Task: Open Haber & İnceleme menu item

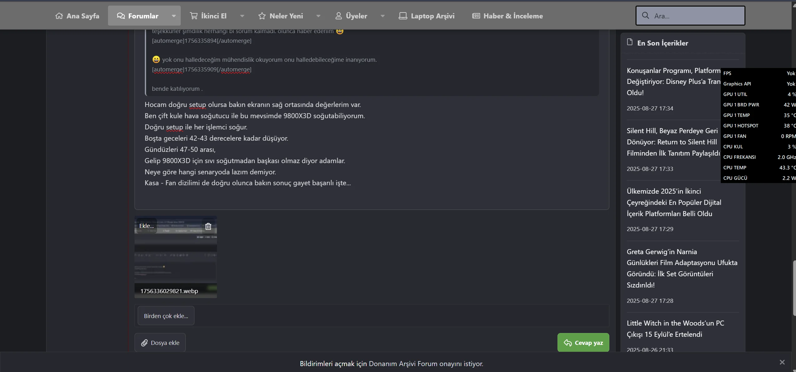Action: 513,16
